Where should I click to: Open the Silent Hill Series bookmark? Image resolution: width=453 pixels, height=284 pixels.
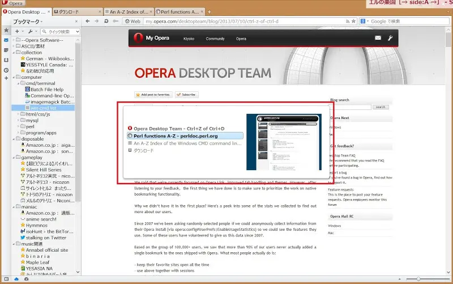(41, 169)
